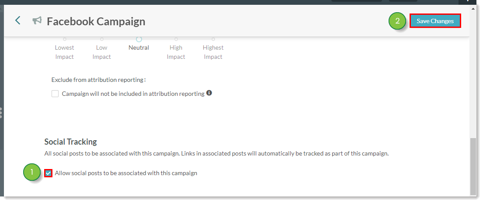Save Changes to the Facebook Campaign
The width and height of the screenshot is (483, 203).
point(435,21)
